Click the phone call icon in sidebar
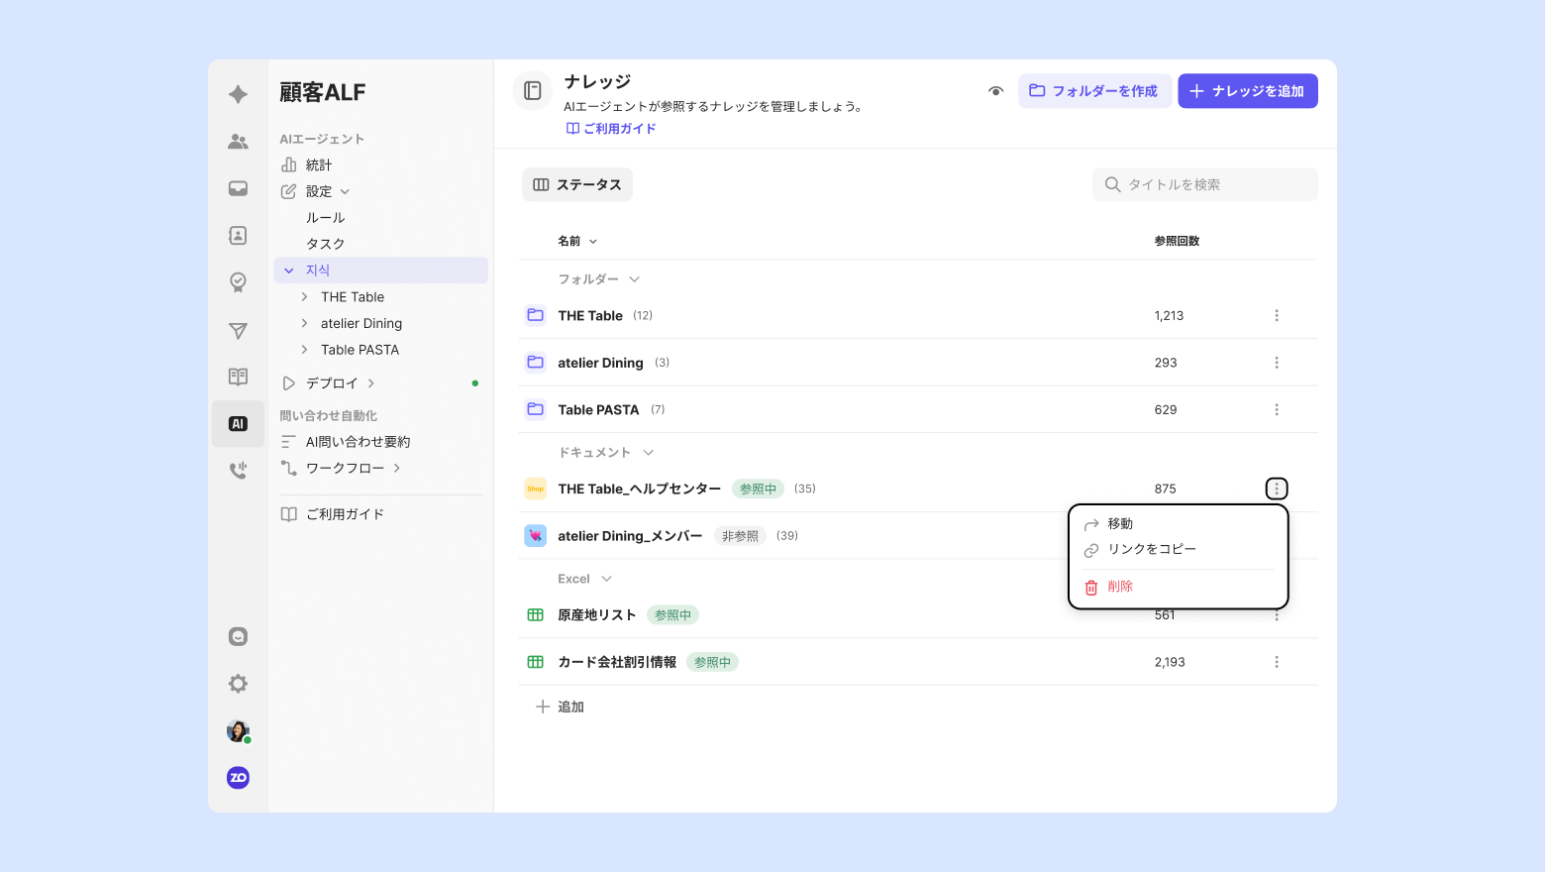The image size is (1545, 872). click(238, 471)
